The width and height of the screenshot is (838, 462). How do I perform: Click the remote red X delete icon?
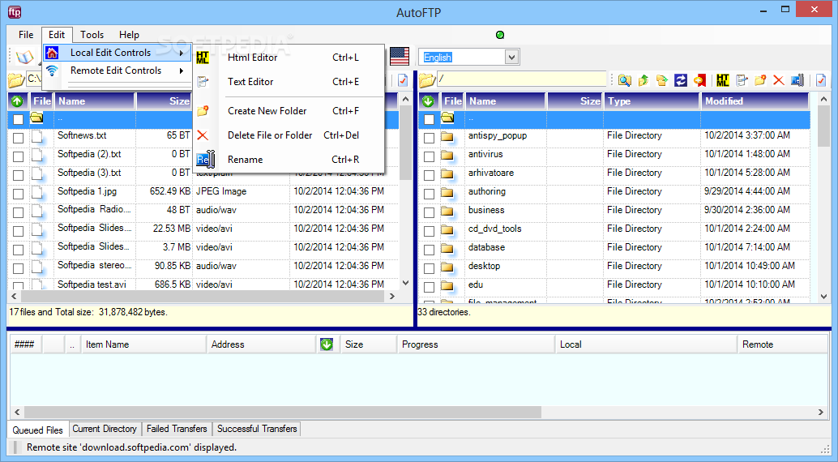779,80
